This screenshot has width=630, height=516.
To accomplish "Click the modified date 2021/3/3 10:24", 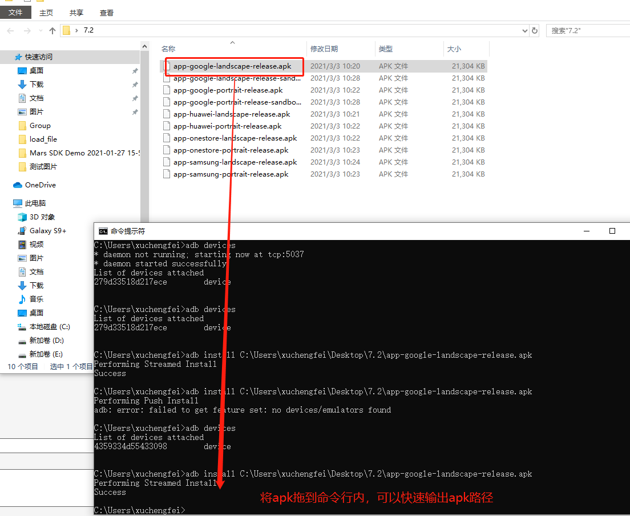I will 335,162.
